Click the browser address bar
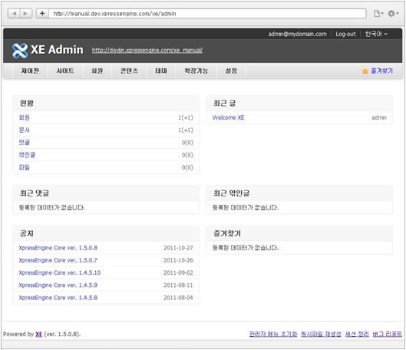Image resolution: width=406 pixels, height=350 pixels. (207, 14)
